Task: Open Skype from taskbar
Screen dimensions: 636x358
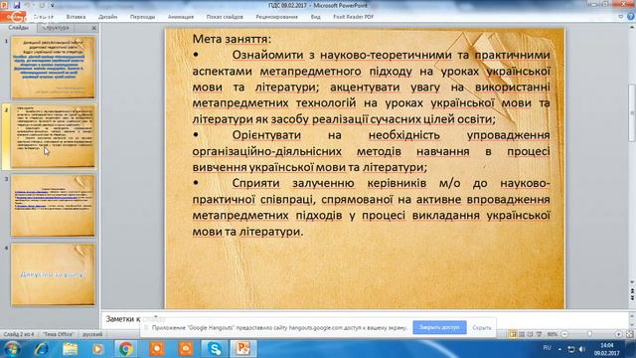Action: (215, 349)
